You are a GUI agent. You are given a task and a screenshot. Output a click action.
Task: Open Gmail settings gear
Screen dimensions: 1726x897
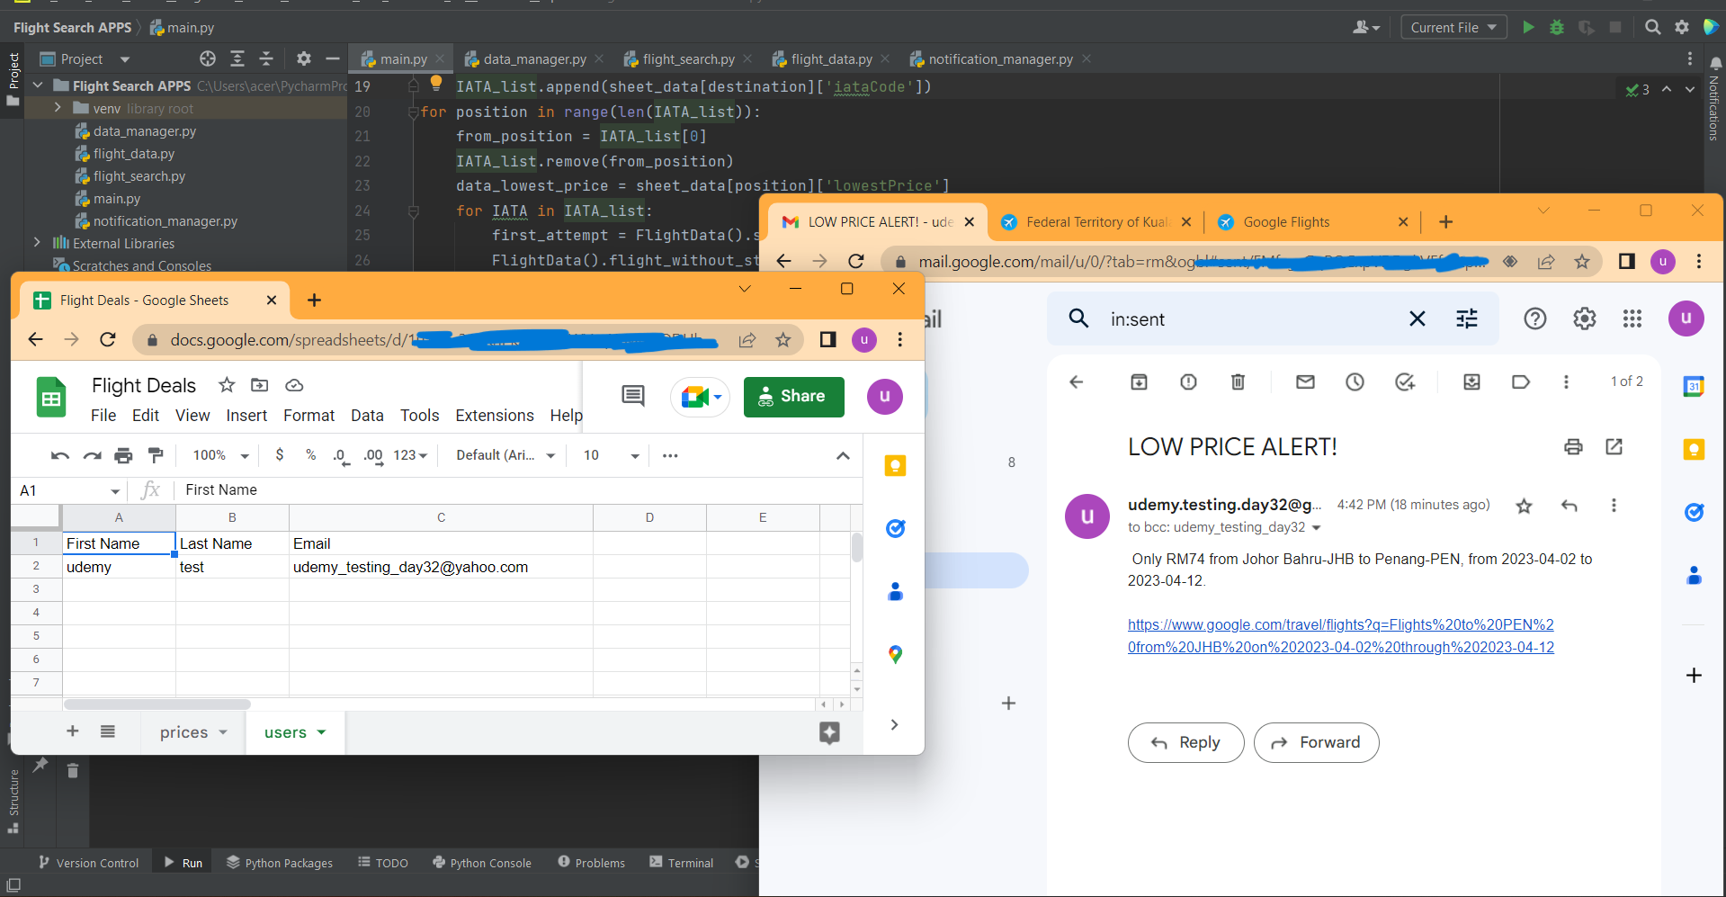[x=1584, y=318]
